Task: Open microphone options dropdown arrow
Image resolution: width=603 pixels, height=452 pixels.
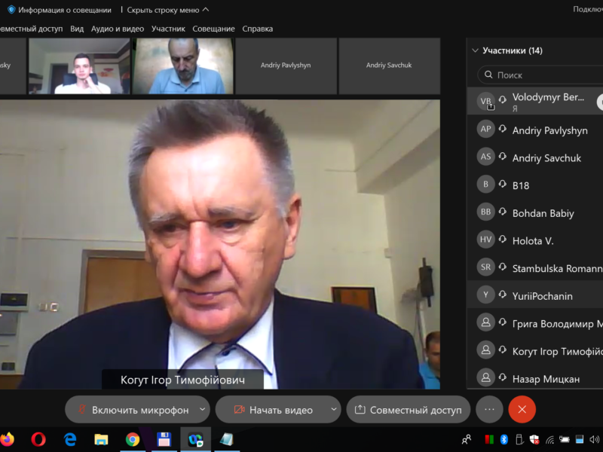Action: coord(202,410)
